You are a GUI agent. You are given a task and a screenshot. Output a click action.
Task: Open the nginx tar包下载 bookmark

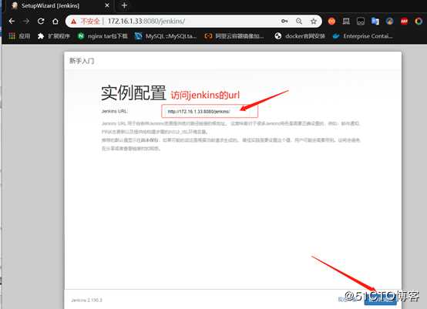click(x=103, y=36)
